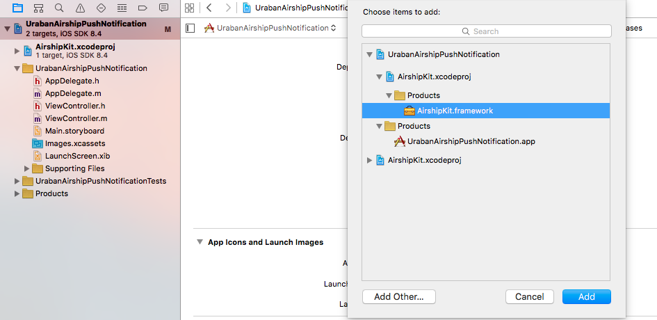Expand the UrabanAirshipPushNotificationTests group

pyautogui.click(x=17, y=181)
